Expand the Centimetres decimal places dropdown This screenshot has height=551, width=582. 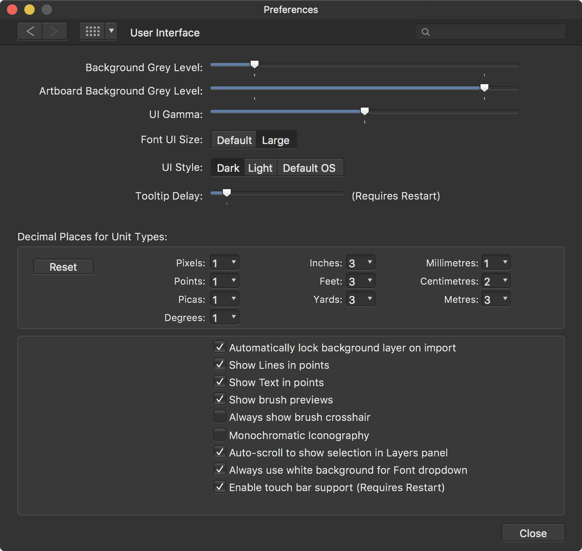click(x=496, y=281)
